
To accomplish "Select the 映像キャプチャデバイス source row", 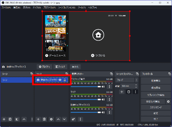I will 52,80.
